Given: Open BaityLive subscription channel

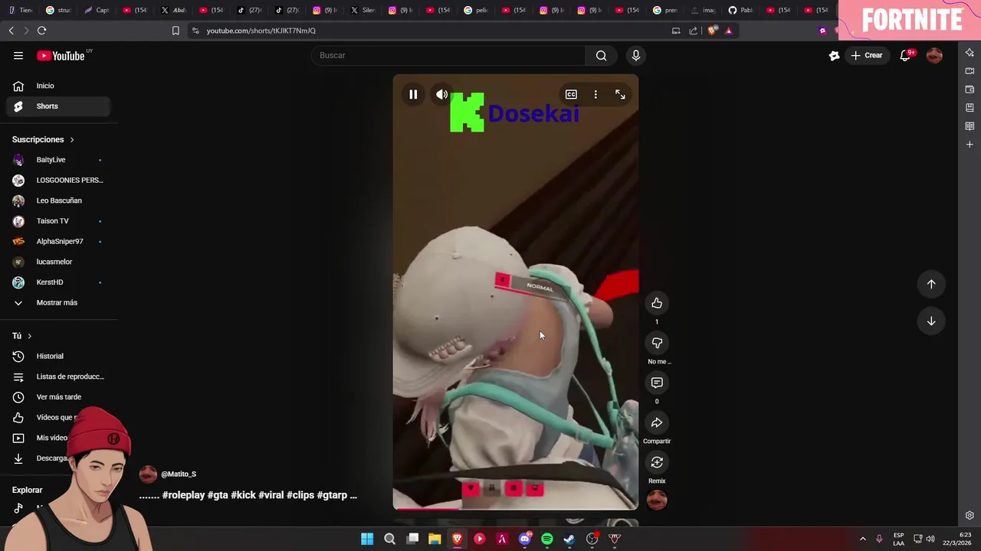Looking at the screenshot, I should click(58, 160).
